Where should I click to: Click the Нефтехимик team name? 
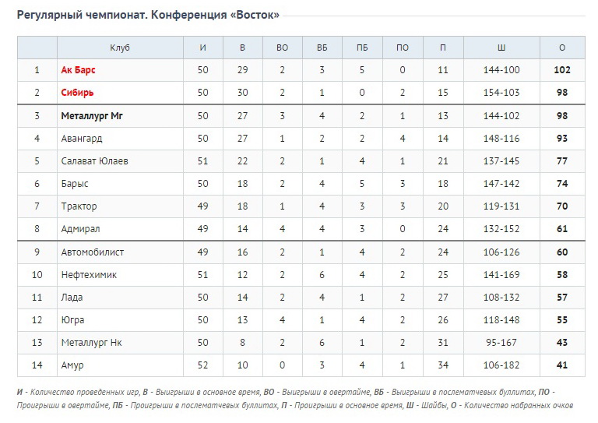[x=89, y=275]
